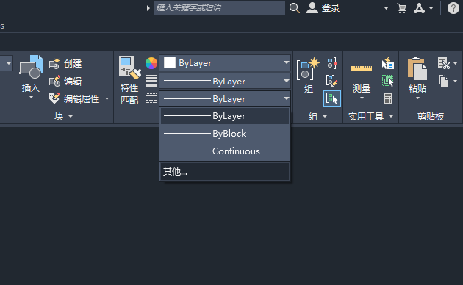Viewport: 463px width, 285px height.
Task: Click the Autodesk connect icon
Action: pos(419,8)
